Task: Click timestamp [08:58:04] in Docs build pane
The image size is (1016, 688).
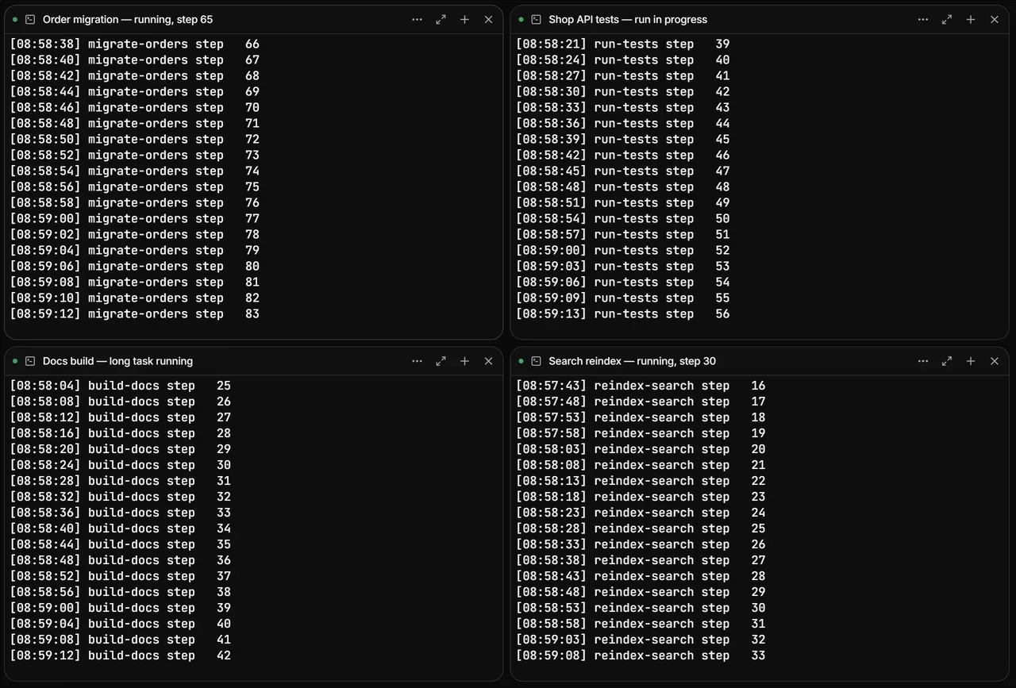Action: click(x=45, y=386)
